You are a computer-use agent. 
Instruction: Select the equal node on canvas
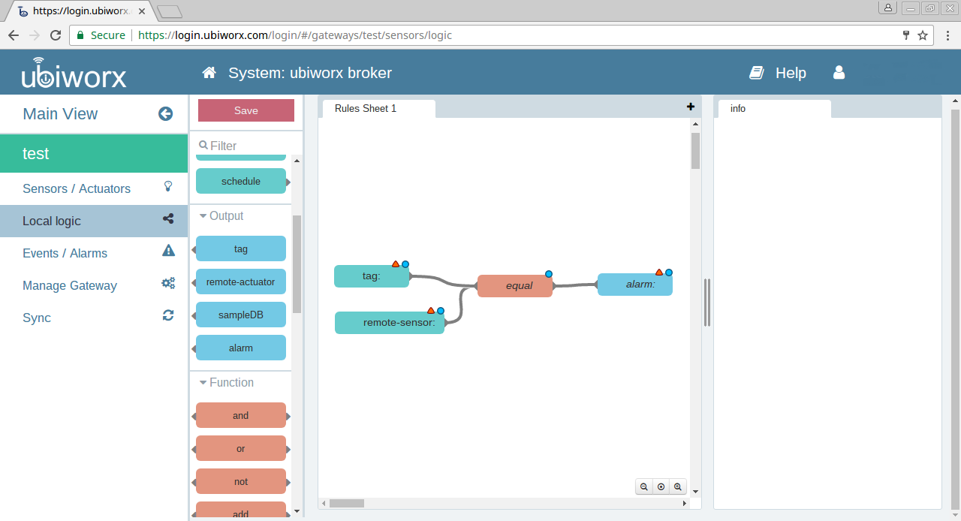point(515,285)
